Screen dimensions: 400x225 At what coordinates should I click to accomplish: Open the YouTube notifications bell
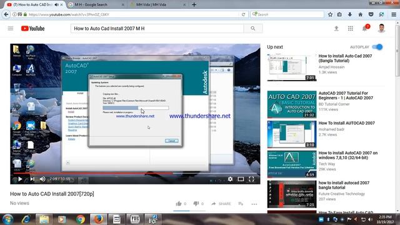pos(365,28)
